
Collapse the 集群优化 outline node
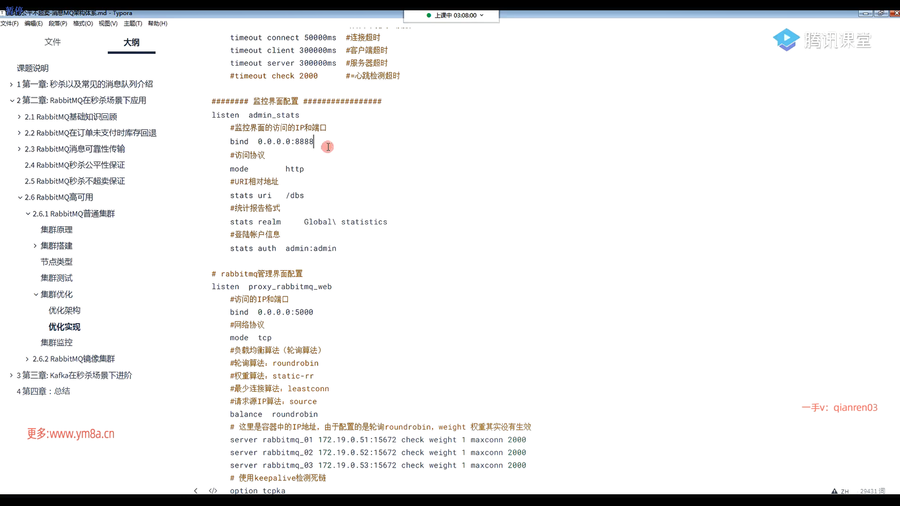coord(36,295)
